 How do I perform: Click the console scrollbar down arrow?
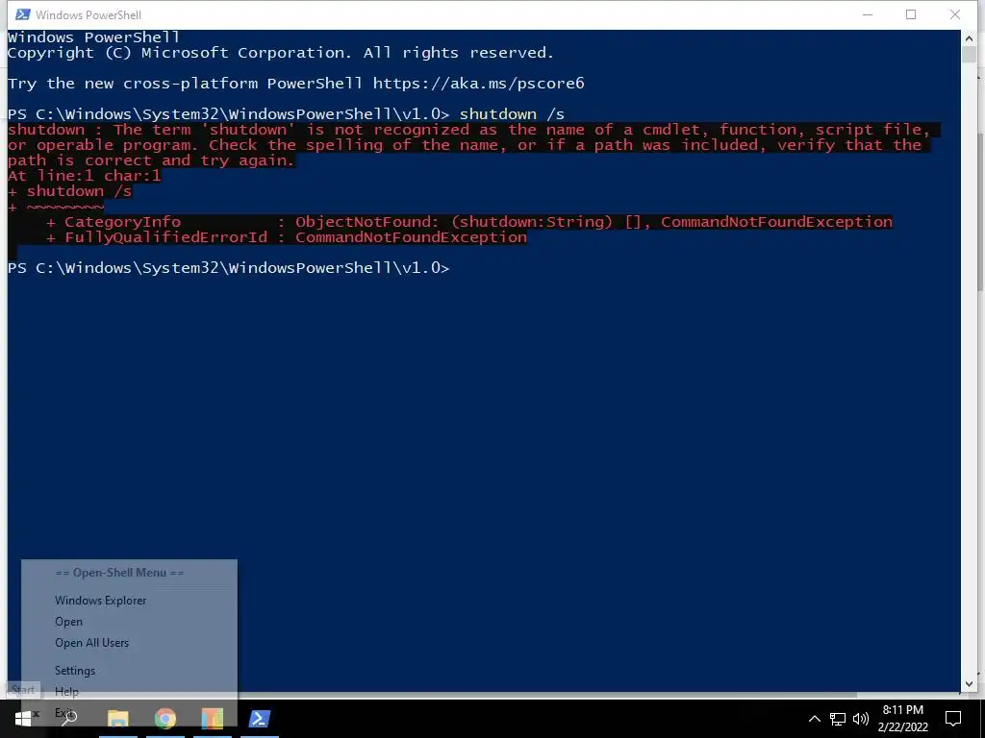[x=969, y=684]
